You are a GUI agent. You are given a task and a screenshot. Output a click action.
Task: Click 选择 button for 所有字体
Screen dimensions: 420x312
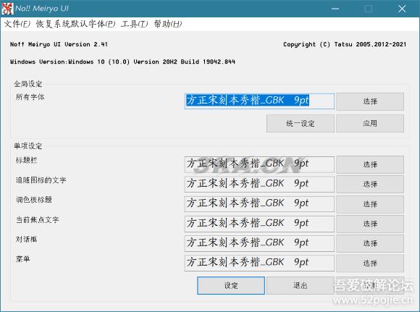point(370,101)
